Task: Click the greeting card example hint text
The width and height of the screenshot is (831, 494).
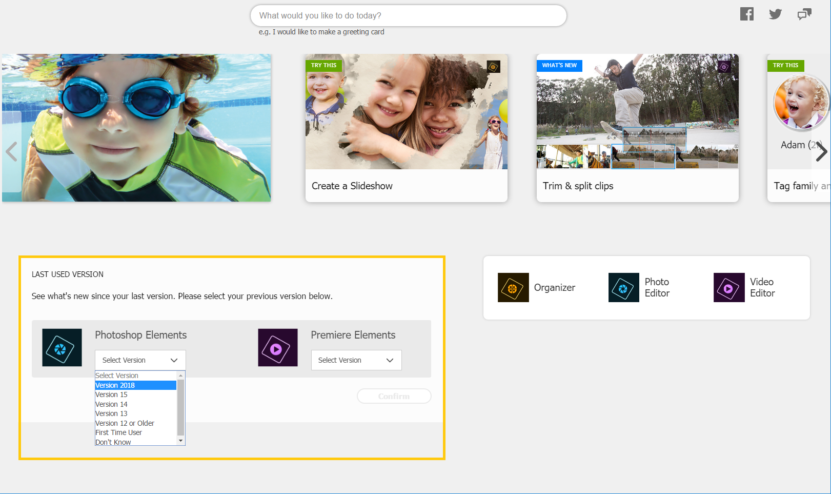Action: tap(321, 32)
